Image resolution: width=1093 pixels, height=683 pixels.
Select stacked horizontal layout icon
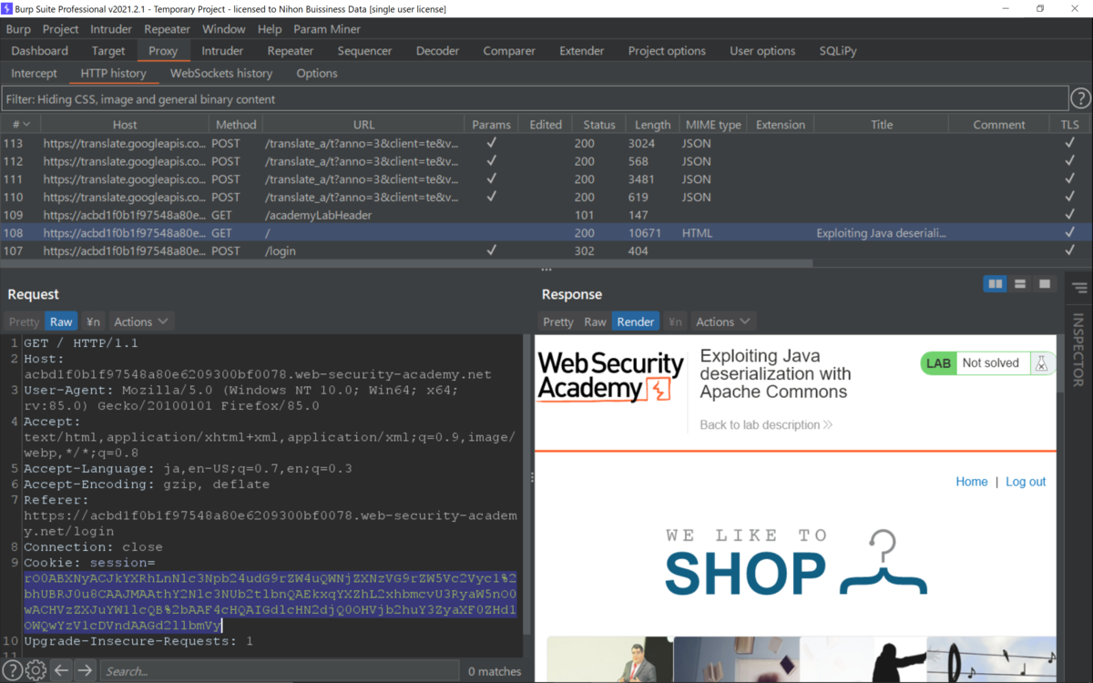click(x=1019, y=284)
